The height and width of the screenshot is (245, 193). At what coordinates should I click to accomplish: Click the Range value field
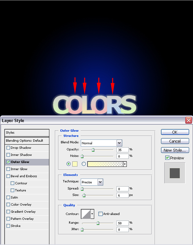[123, 223]
